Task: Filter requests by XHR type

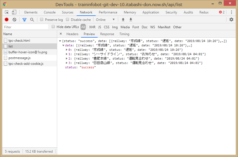Action: pos(92,27)
